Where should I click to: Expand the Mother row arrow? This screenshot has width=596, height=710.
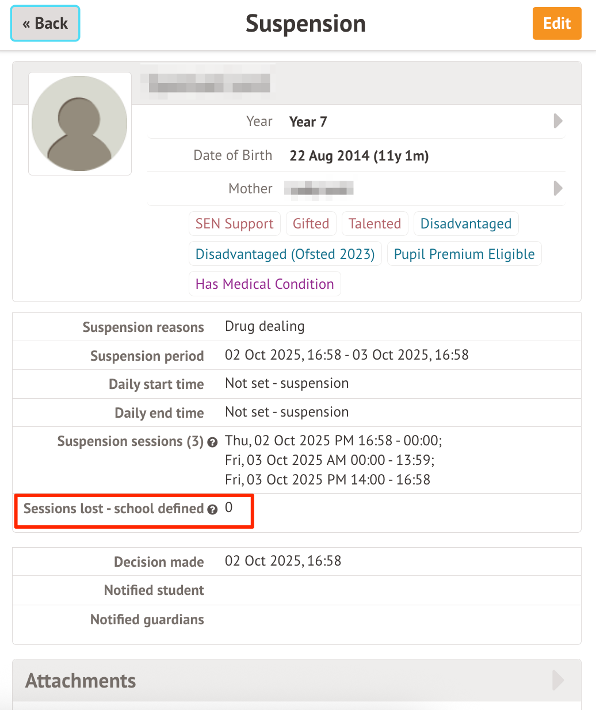coord(557,189)
